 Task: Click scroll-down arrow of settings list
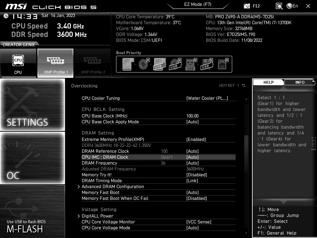[x=246, y=233]
